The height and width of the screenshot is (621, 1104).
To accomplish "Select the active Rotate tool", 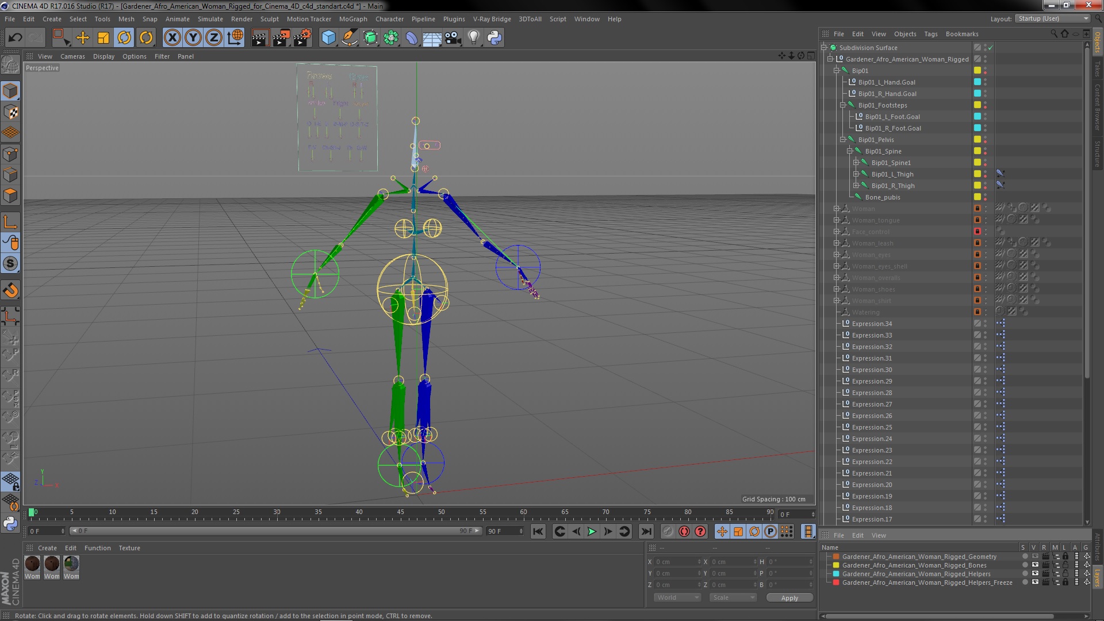I will pyautogui.click(x=124, y=38).
